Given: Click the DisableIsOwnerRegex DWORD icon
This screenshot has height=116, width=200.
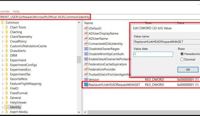Looking at the screenshot, I should [x=86, y=49].
